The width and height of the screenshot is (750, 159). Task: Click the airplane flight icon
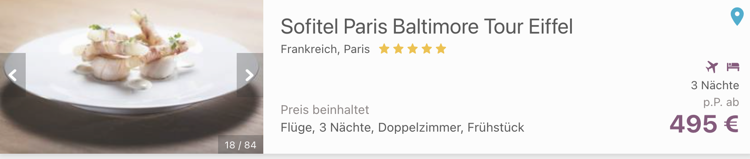[x=712, y=67]
